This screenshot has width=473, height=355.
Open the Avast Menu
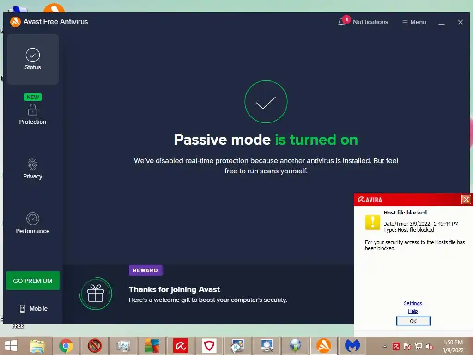click(414, 22)
